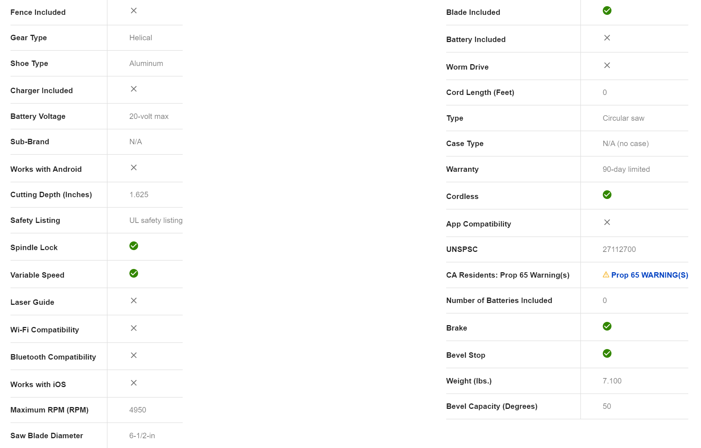Click the Maximum RPM value 4950
Image resolution: width=701 pixels, height=448 pixels.
[x=138, y=410]
